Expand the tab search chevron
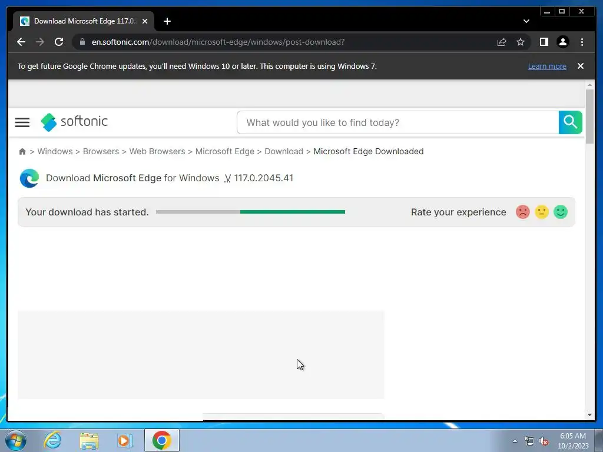This screenshot has width=603, height=452. (526, 21)
